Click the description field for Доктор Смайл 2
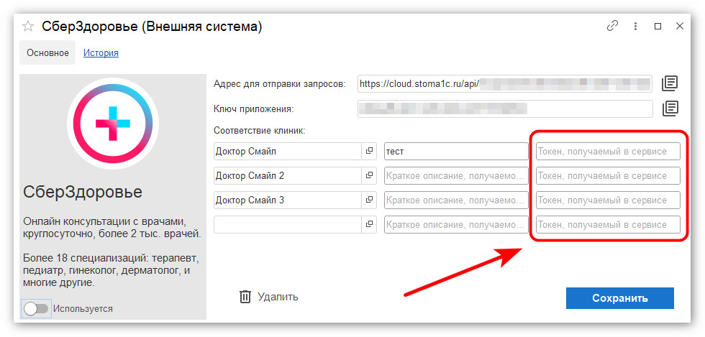The image size is (705, 337). [x=456, y=176]
